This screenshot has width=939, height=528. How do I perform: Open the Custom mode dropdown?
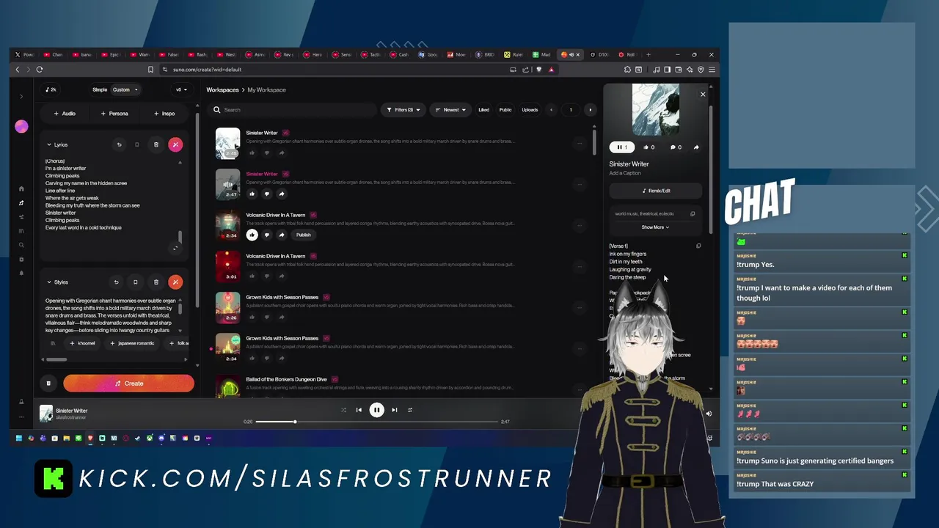coord(125,89)
